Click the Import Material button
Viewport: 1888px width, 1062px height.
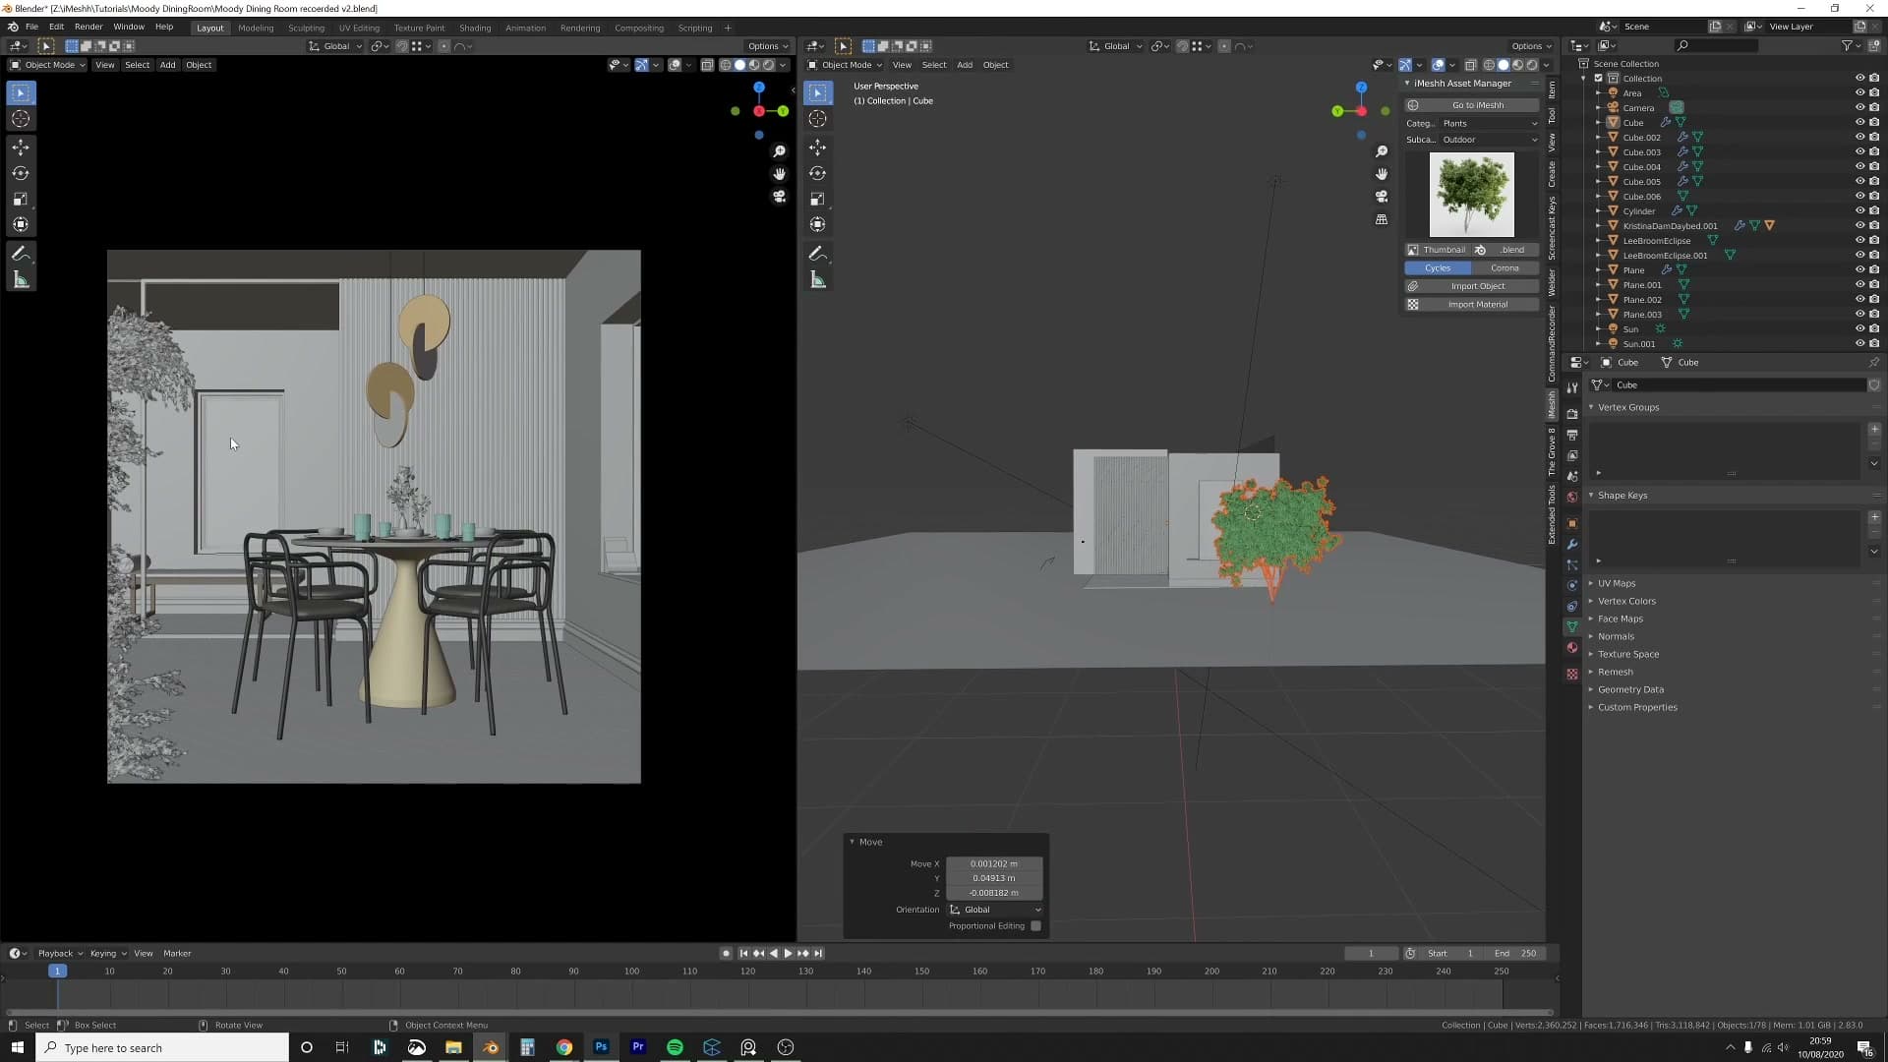tap(1472, 305)
